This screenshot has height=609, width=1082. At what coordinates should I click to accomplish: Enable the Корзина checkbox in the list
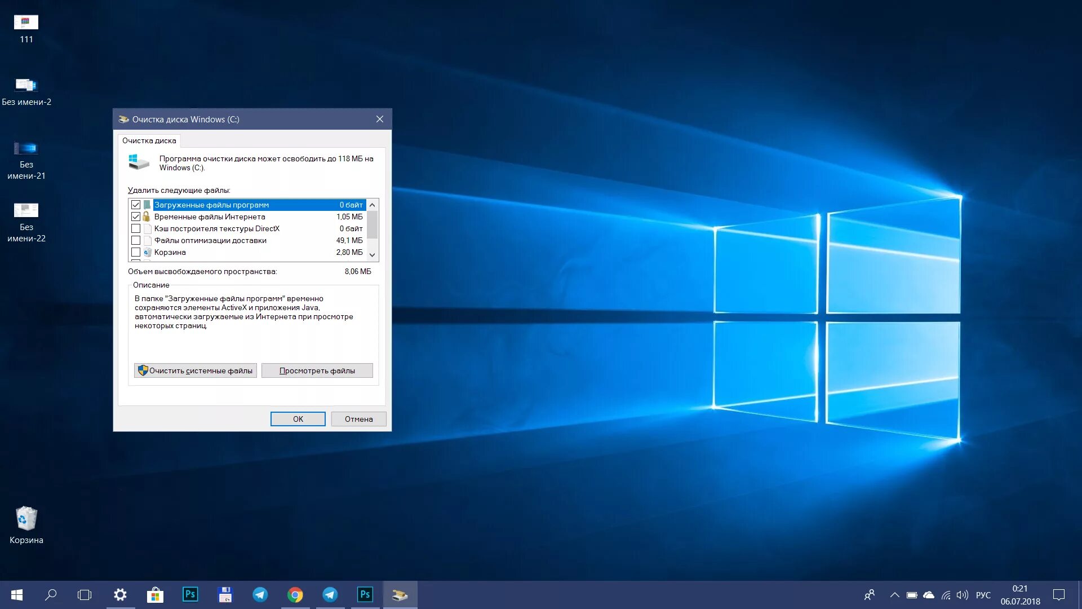click(x=136, y=252)
